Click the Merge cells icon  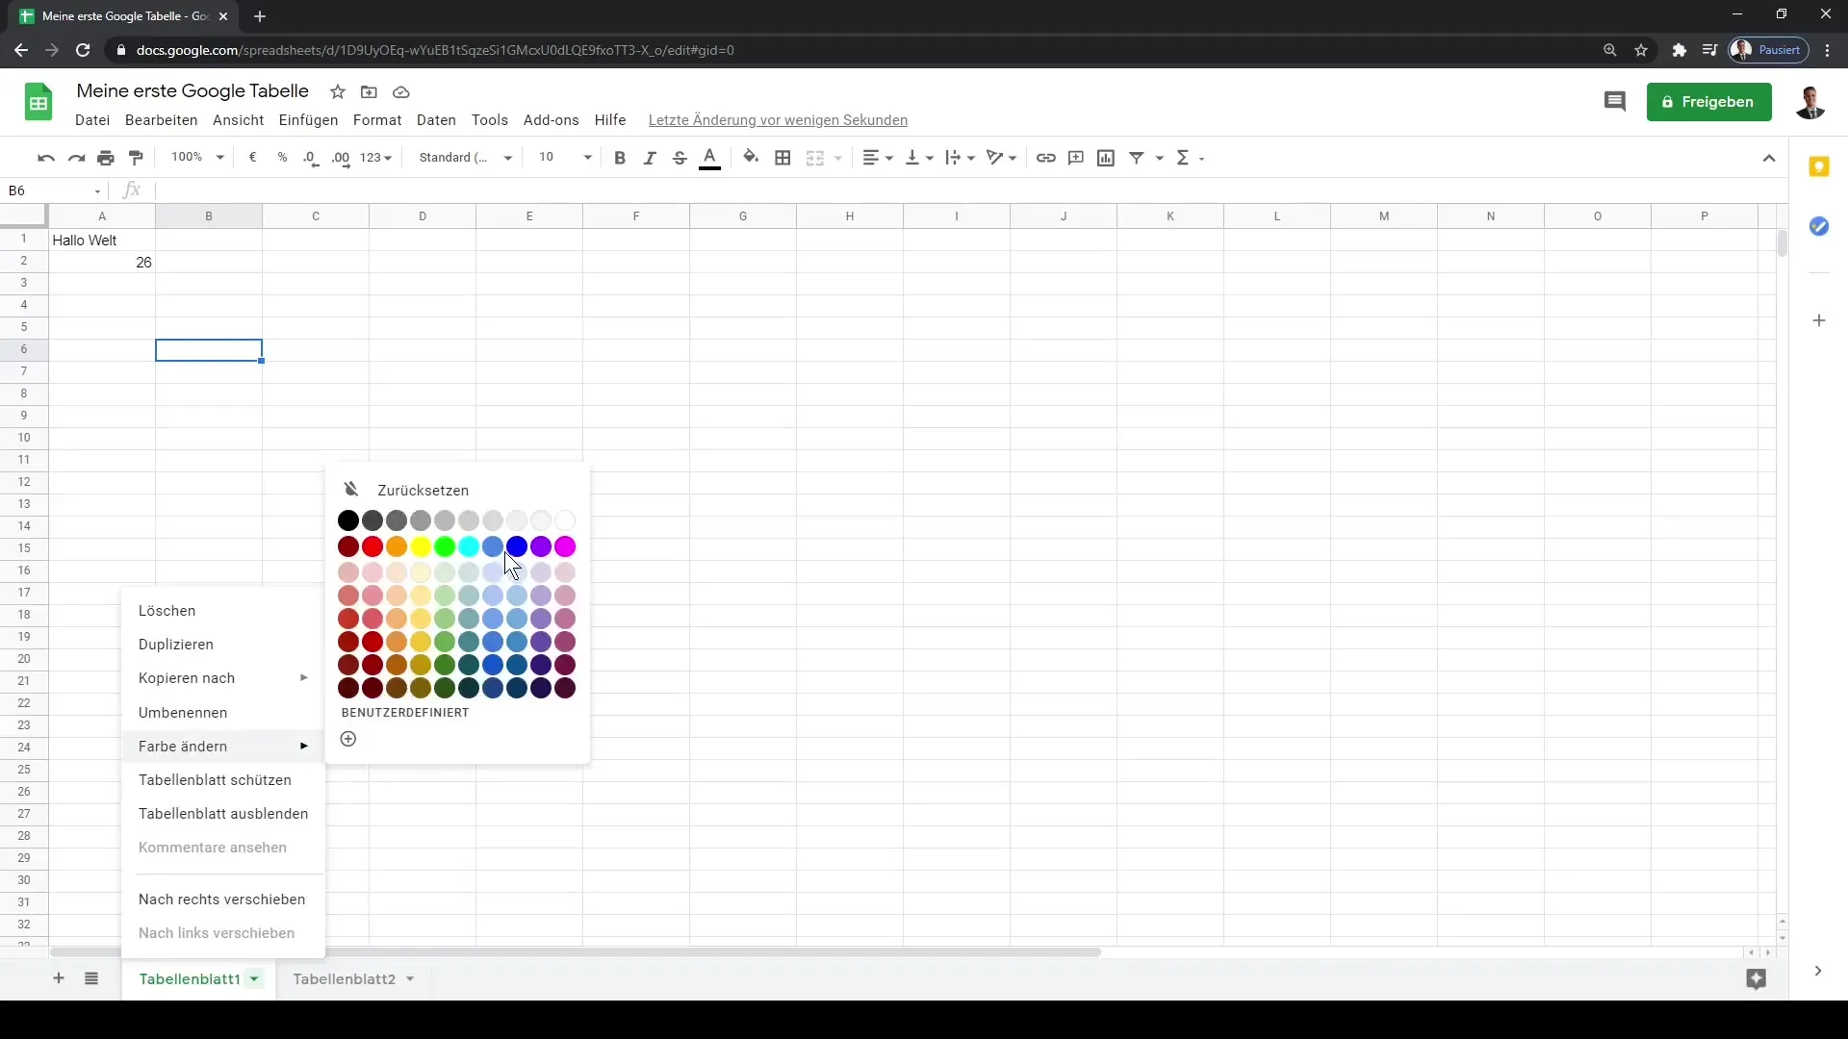[815, 158]
